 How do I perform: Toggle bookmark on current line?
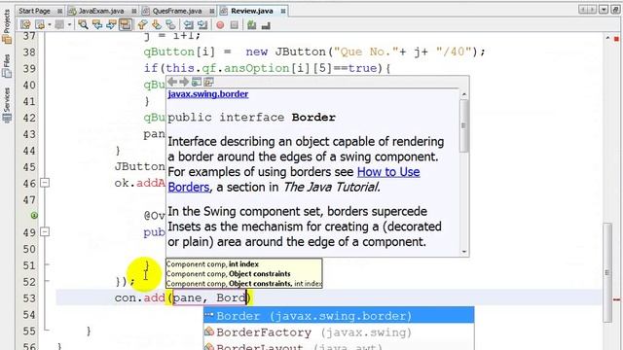click(171, 25)
